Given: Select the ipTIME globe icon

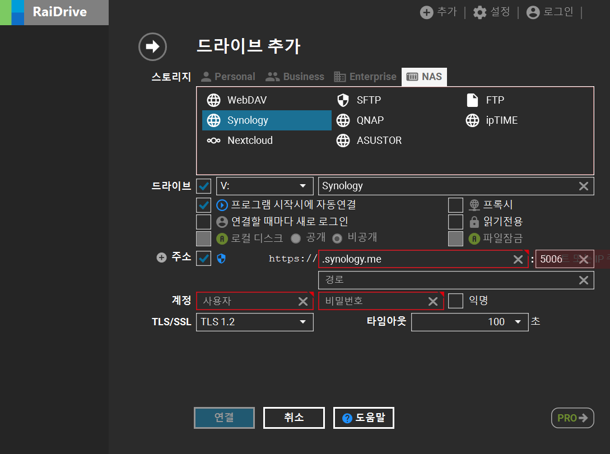Looking at the screenshot, I should pyautogui.click(x=472, y=120).
